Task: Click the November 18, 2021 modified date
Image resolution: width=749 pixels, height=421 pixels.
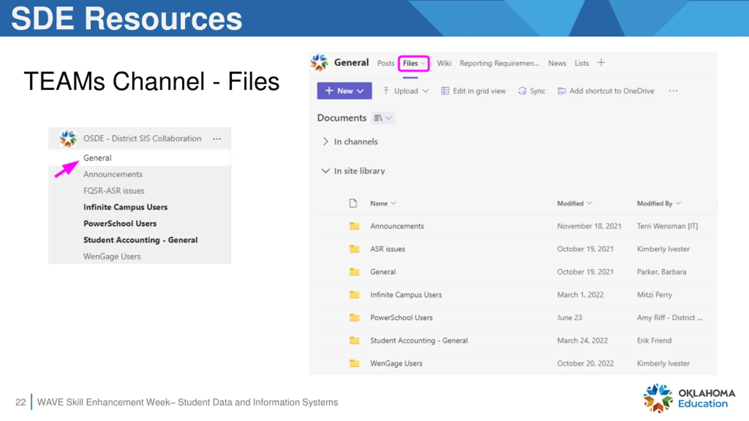Action: click(x=589, y=226)
